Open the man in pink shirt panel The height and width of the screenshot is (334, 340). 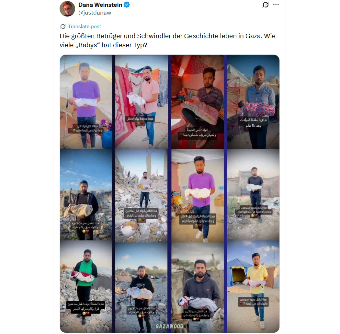pyautogui.click(x=142, y=102)
